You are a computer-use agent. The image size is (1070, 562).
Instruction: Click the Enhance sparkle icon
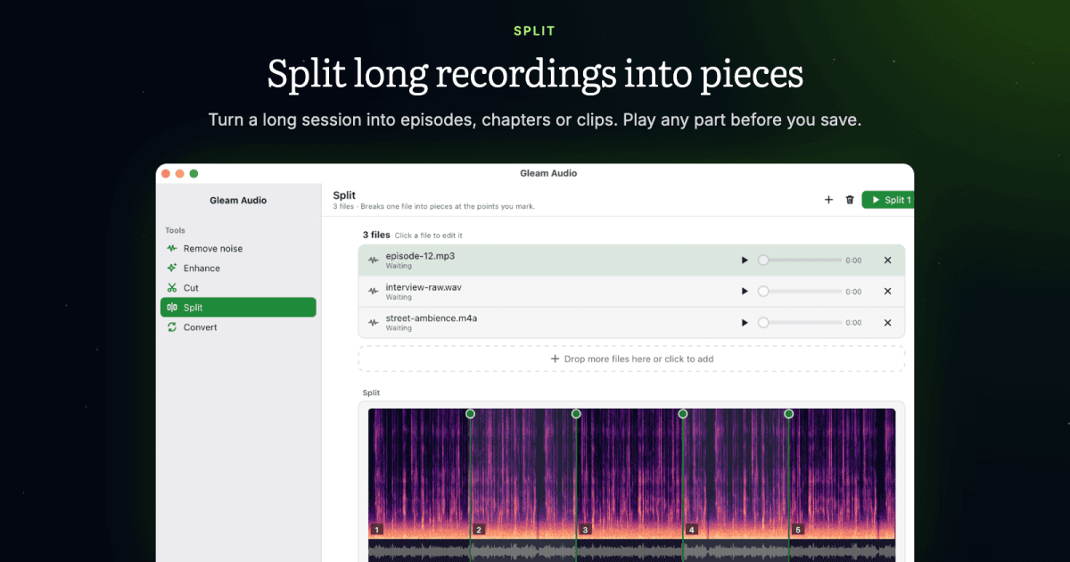click(172, 269)
